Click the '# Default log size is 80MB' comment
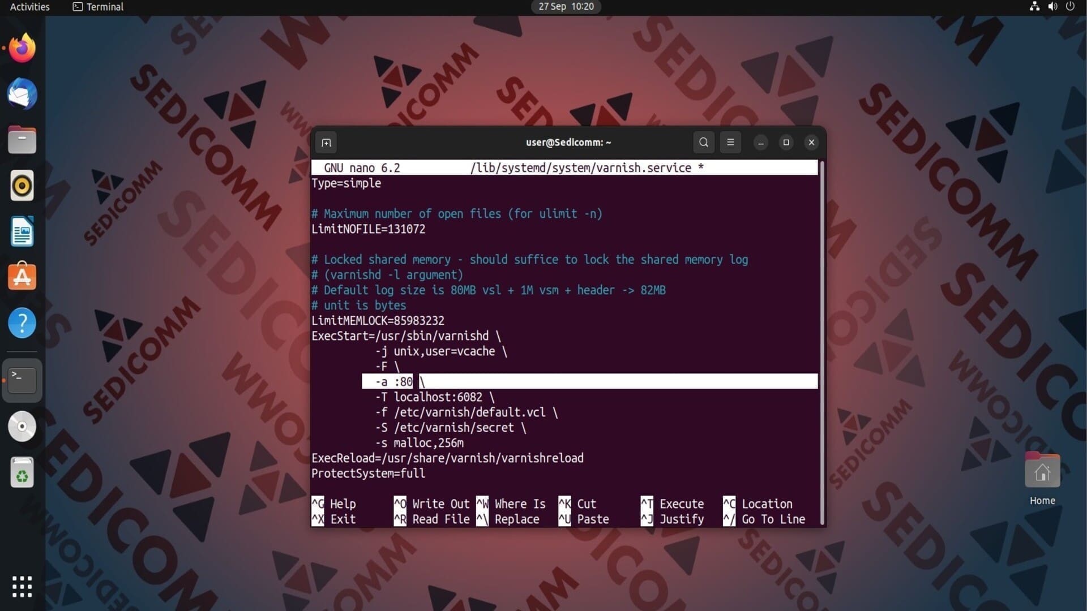The image size is (1087, 611). (489, 290)
